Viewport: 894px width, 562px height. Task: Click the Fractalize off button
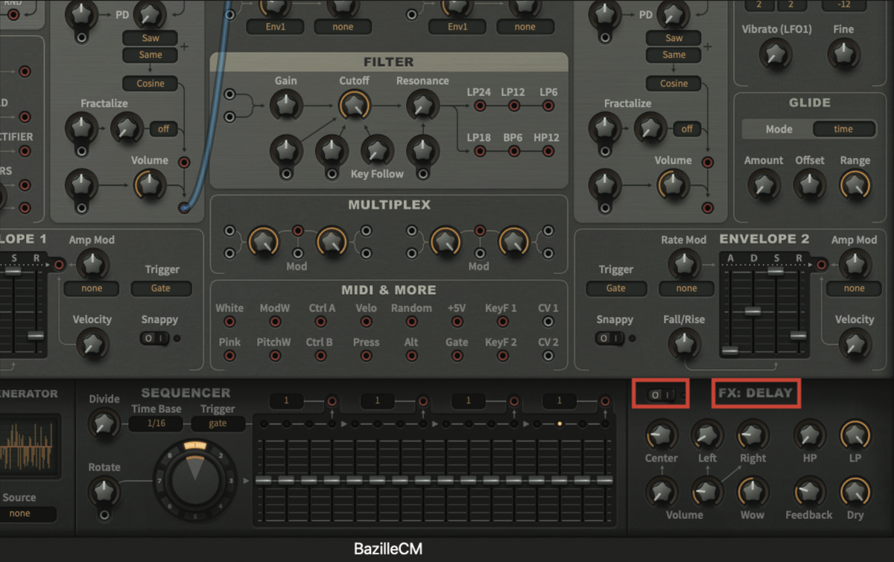(x=164, y=129)
